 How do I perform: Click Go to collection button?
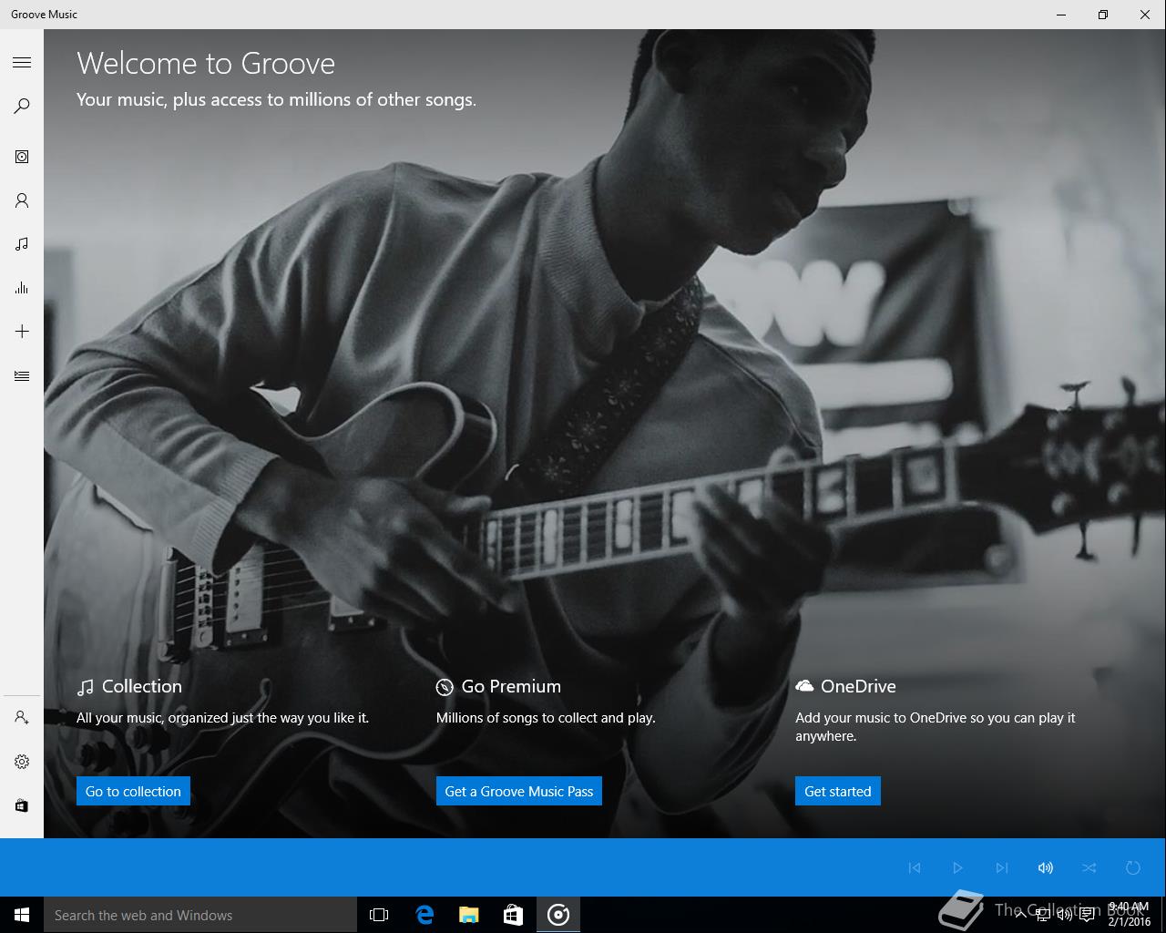133,791
